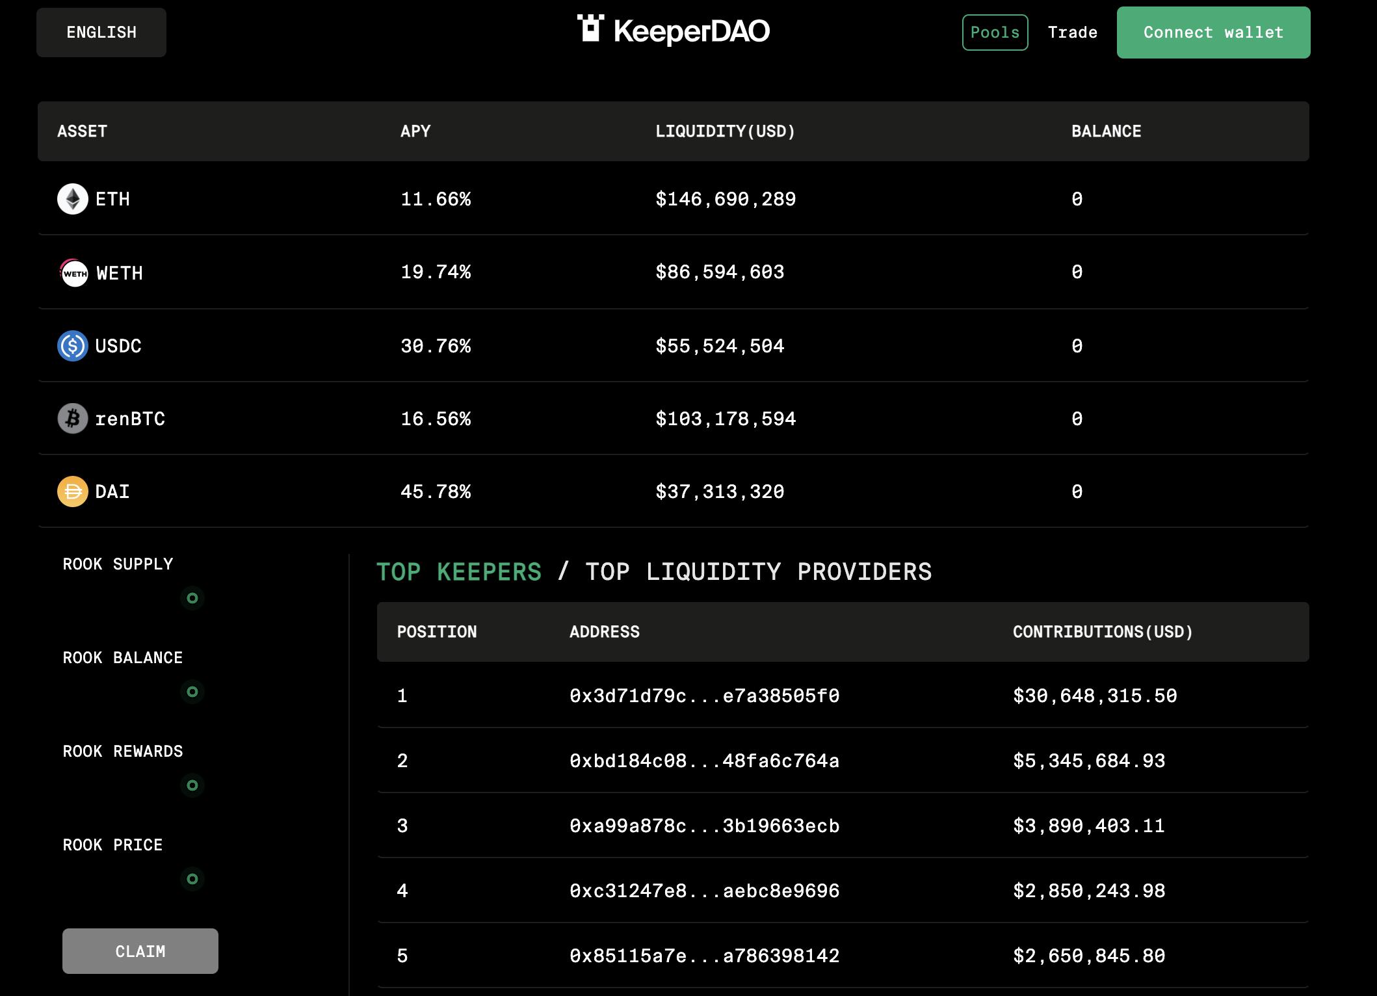Click the green circle under ROOK PRICE
This screenshot has height=996, width=1377.
[x=192, y=879]
